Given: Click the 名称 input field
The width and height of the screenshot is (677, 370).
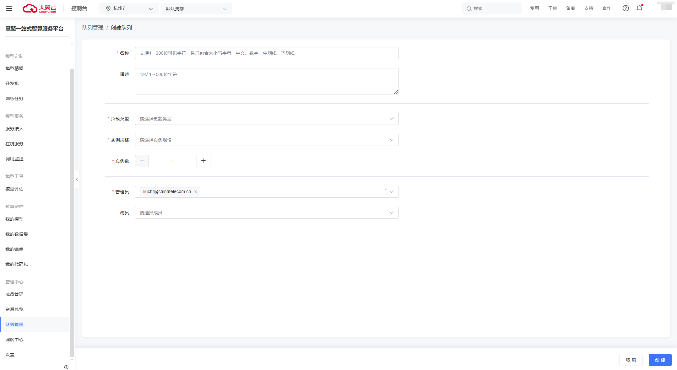Looking at the screenshot, I should point(267,53).
